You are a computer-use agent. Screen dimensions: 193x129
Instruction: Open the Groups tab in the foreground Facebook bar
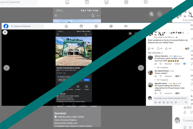pyautogui.click(x=111, y=26)
